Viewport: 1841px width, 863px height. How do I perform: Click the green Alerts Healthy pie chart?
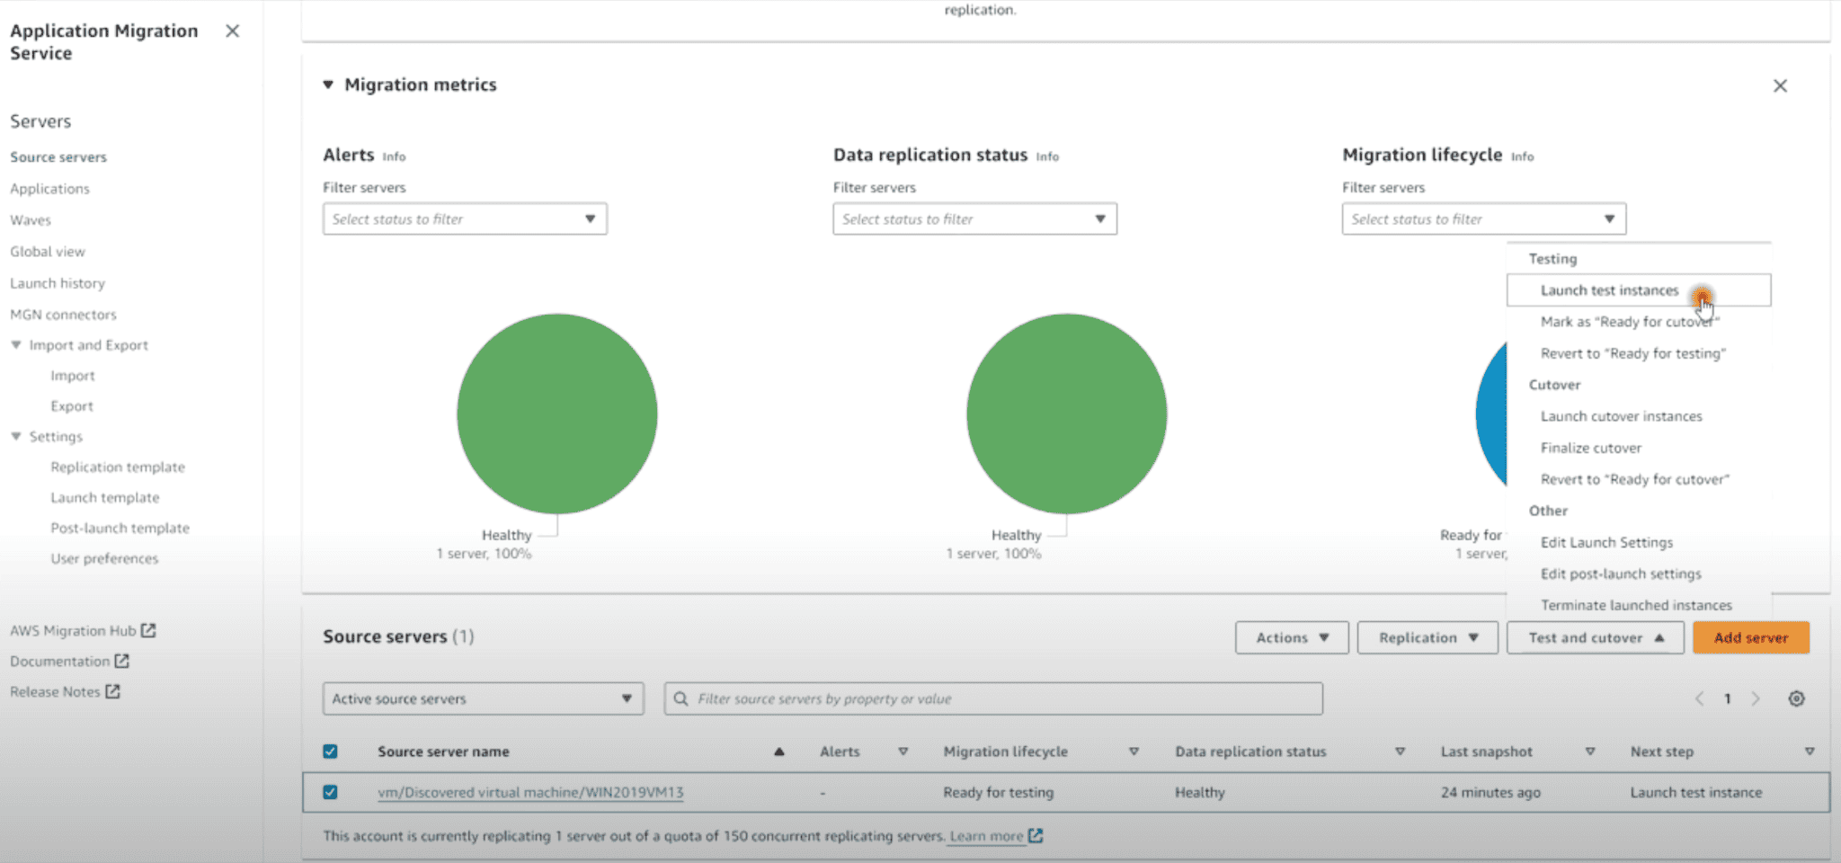pos(557,414)
